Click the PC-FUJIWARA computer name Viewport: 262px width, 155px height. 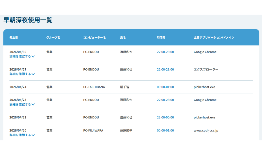coord(93,130)
